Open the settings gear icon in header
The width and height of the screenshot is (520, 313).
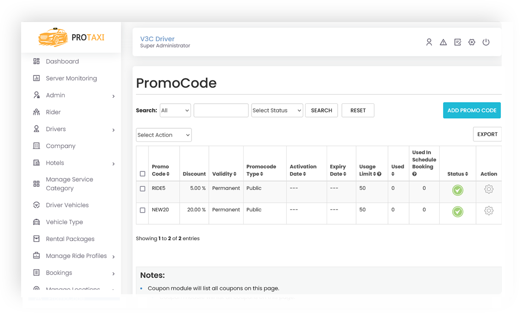471,42
